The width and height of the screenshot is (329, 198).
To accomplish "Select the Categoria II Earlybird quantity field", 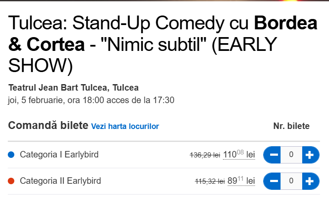I will pyautogui.click(x=291, y=181).
